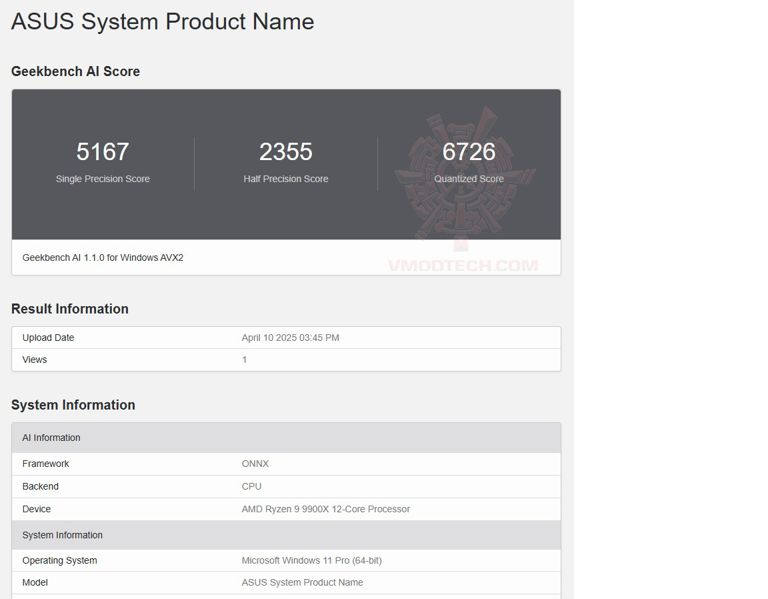Select the Single Precision Score value
The height and width of the screenshot is (599, 768).
coord(102,152)
